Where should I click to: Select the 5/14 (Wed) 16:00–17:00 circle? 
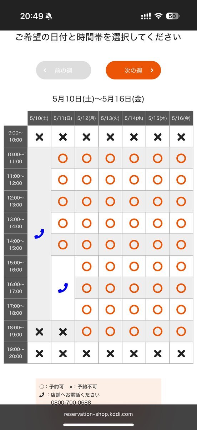[134, 288]
